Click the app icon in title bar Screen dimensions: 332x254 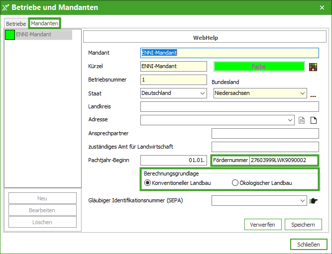point(6,7)
